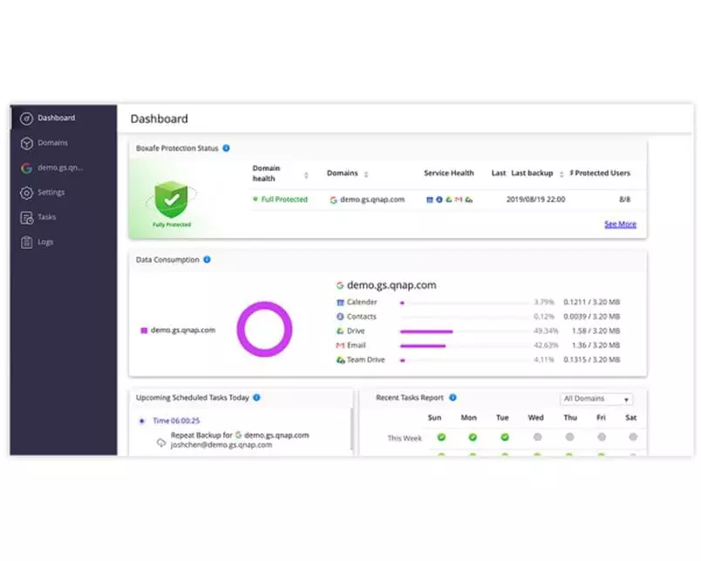Viewport: 701px width, 561px height.
Task: Click info icon by Upcoming Scheduled Tasks Today
Action: point(256,397)
